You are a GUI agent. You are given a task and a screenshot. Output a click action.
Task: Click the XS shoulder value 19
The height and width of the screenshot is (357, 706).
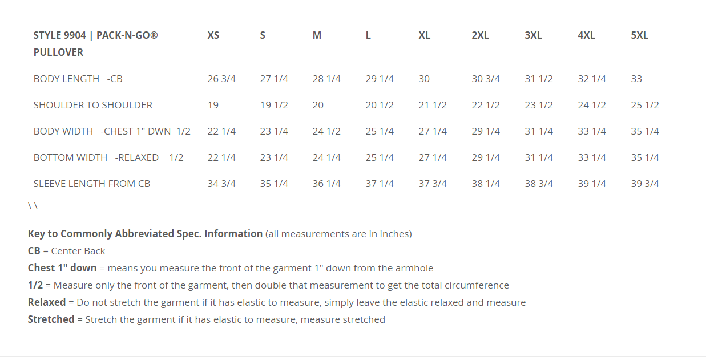(x=213, y=105)
